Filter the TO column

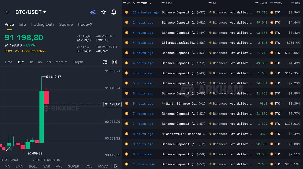210,3
